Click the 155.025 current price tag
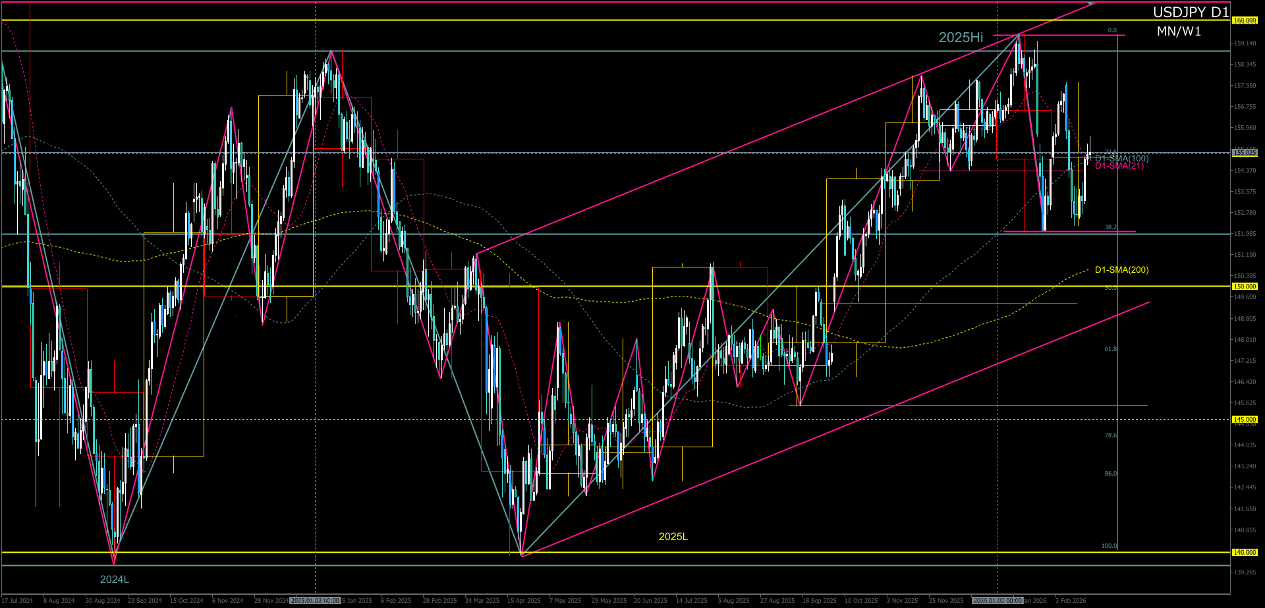Viewport: 1265px width, 608px height. point(1245,153)
